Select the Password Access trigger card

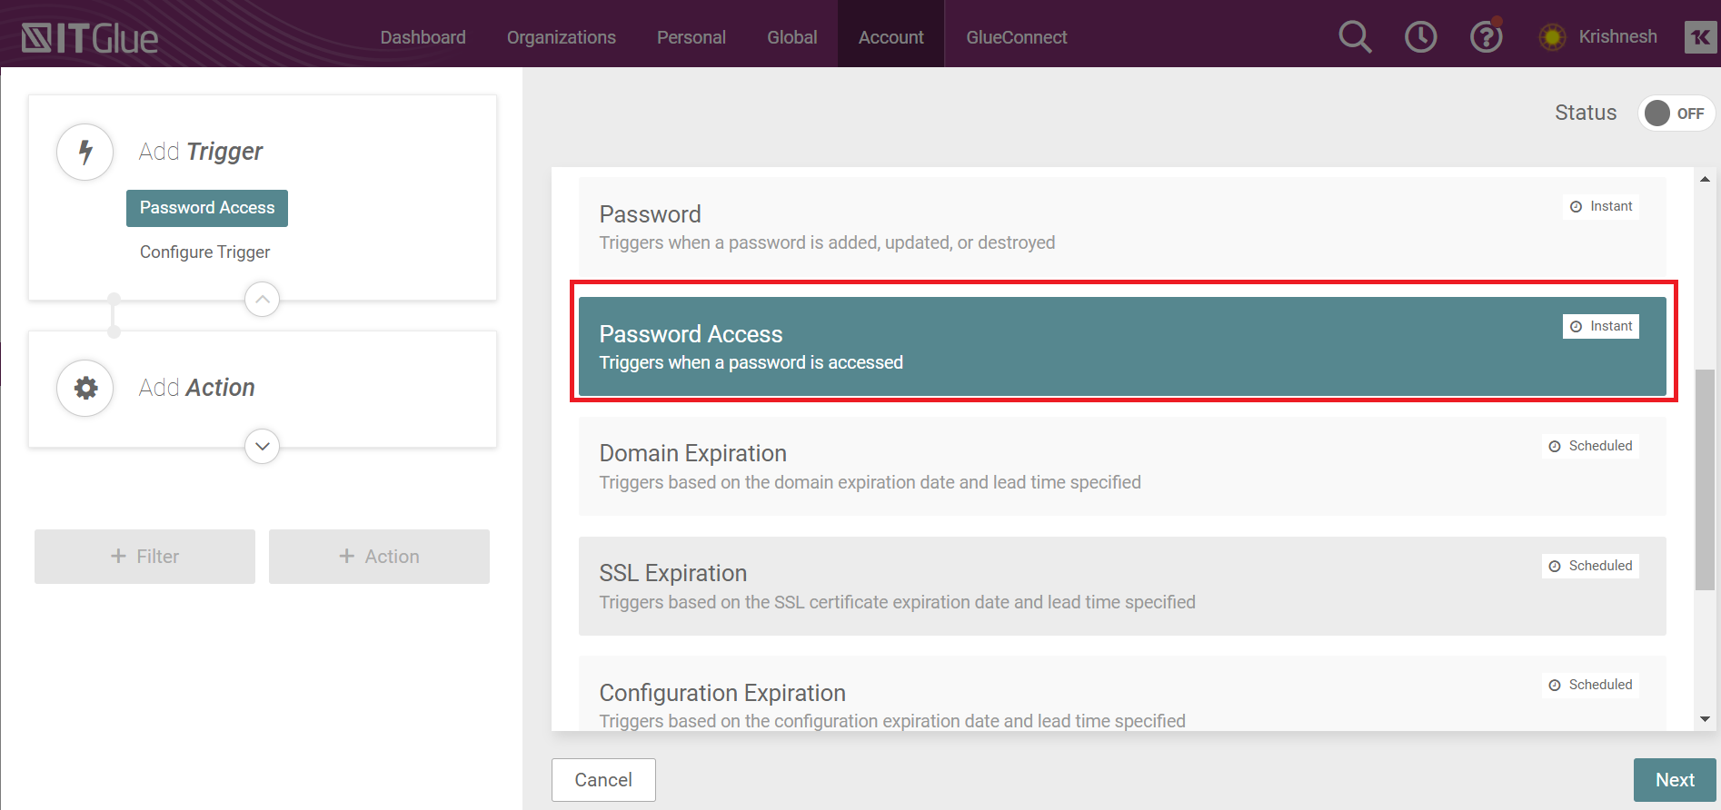tap(1122, 346)
